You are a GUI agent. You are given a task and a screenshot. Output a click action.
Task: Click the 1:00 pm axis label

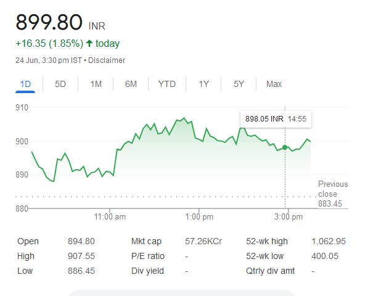coord(199,217)
